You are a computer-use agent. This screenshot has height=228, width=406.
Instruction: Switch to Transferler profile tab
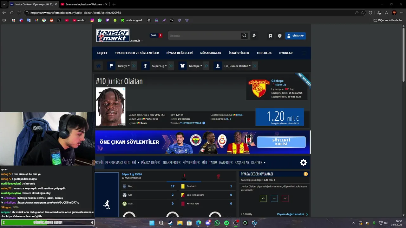coord(172,162)
